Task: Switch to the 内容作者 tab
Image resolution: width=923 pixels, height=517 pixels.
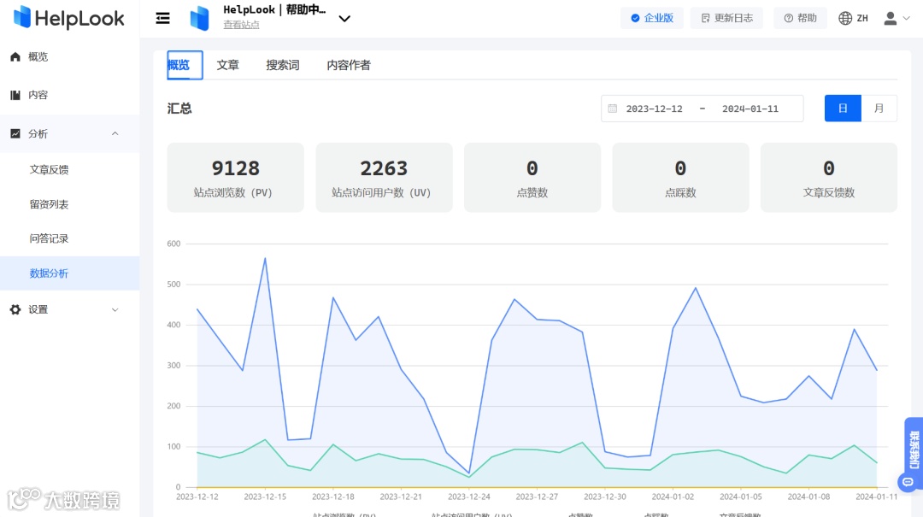Action: click(349, 65)
